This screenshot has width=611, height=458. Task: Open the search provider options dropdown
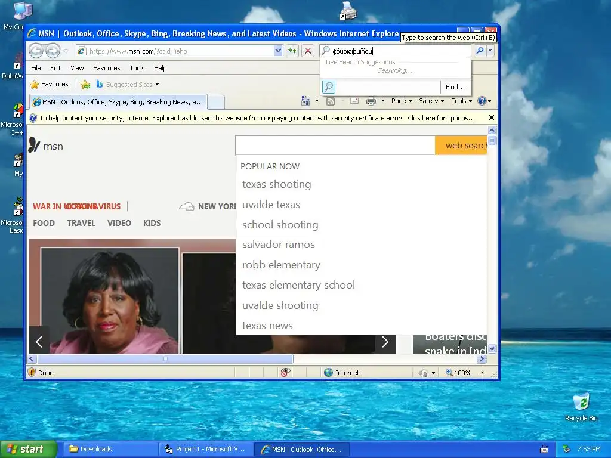pyautogui.click(x=490, y=51)
